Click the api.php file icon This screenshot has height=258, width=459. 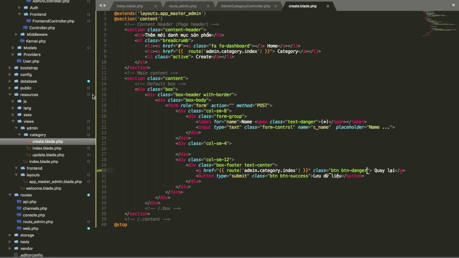click(x=19, y=202)
